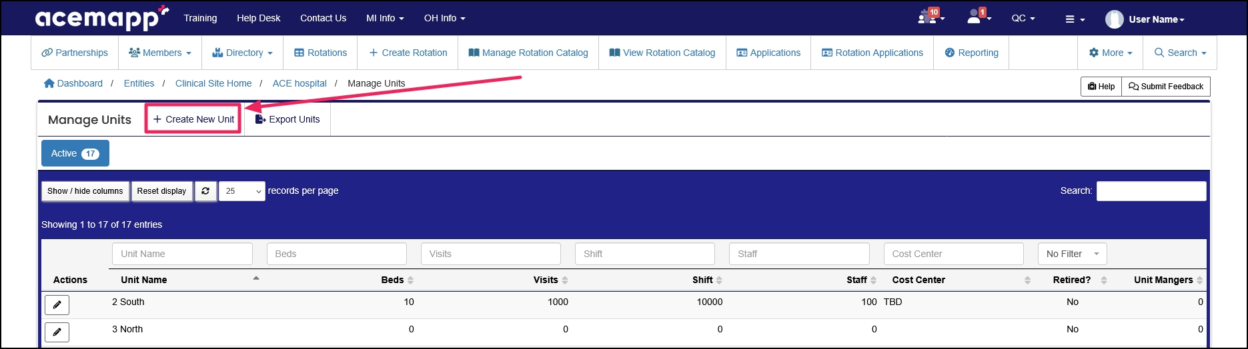Screen dimensions: 1248x349
Task: Click Show / hide columns button
Action: pyautogui.click(x=85, y=191)
